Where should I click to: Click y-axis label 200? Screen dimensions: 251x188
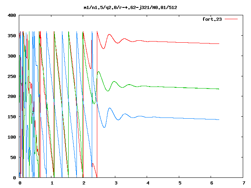12,96
